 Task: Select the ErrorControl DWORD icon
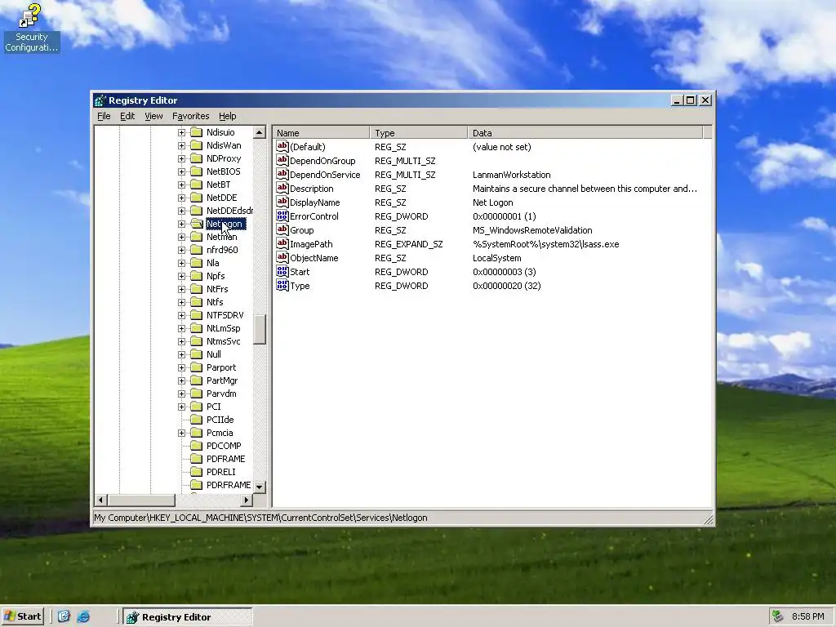282,216
